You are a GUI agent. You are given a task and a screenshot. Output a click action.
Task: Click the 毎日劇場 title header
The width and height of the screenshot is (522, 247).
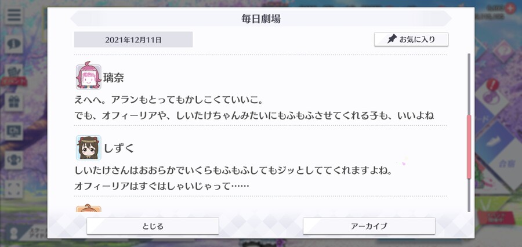(x=261, y=19)
